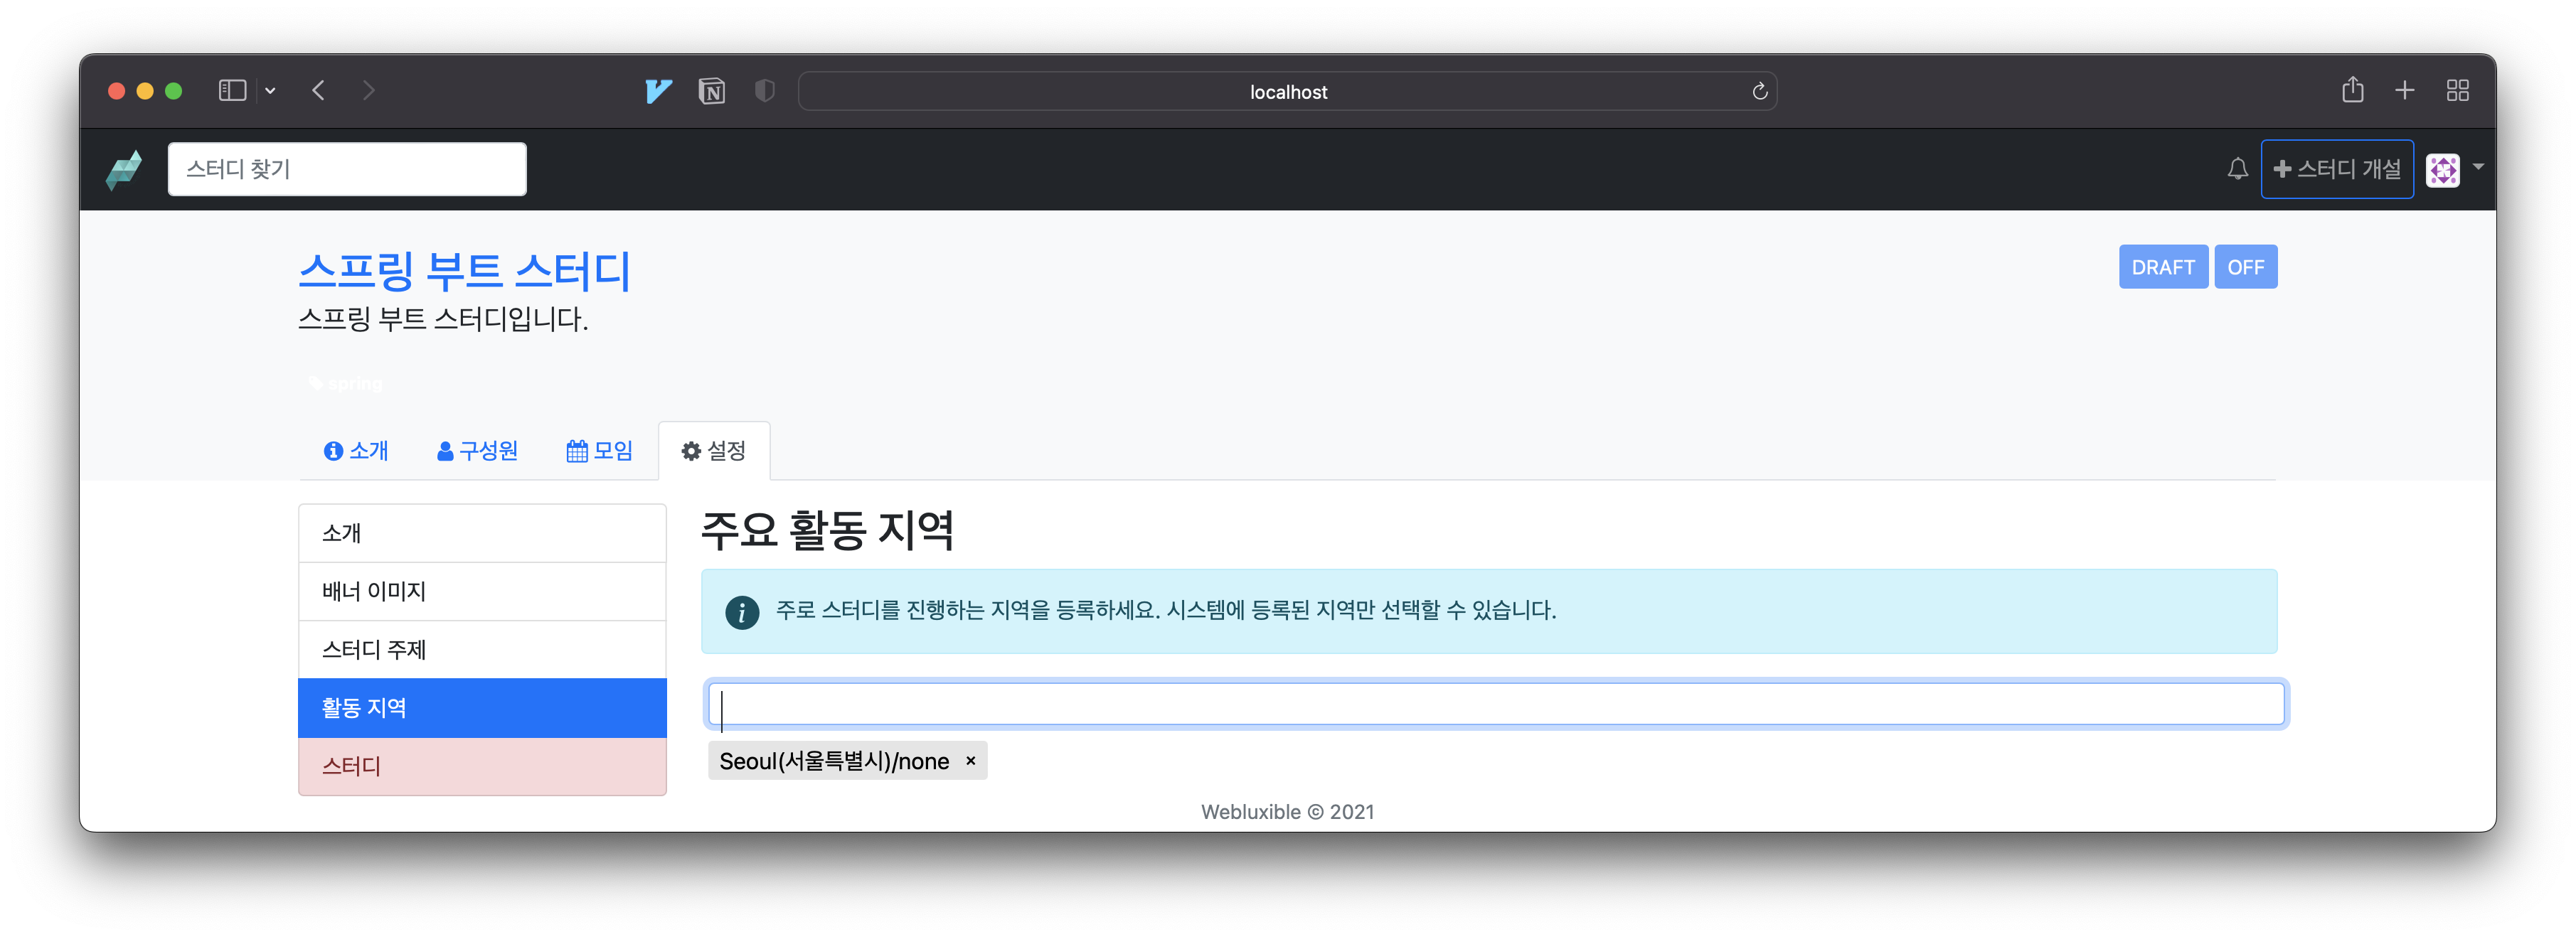Reload the localhost page

coord(1759,91)
